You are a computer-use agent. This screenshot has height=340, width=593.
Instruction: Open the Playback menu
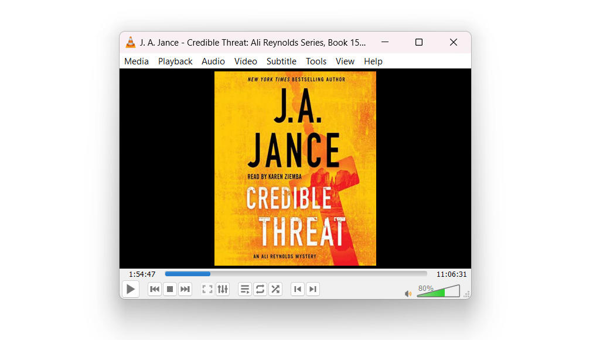pyautogui.click(x=175, y=61)
